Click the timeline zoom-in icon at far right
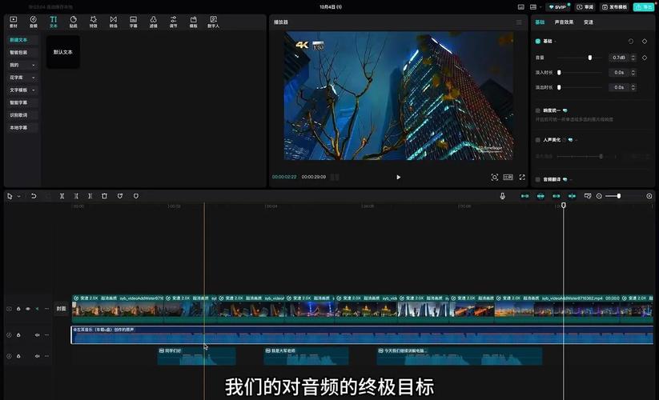This screenshot has height=400, width=659. coord(649,196)
